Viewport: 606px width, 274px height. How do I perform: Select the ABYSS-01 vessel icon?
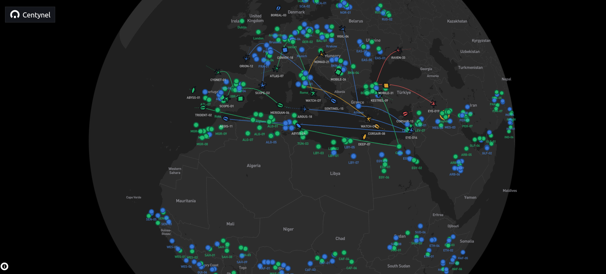[x=193, y=90]
